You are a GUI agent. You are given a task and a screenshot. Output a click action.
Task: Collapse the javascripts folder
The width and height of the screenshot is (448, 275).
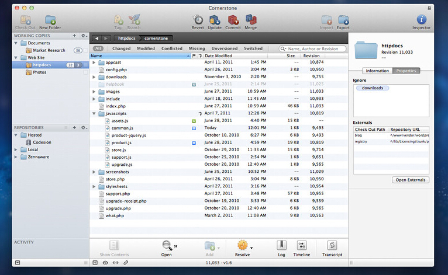[x=94, y=113]
